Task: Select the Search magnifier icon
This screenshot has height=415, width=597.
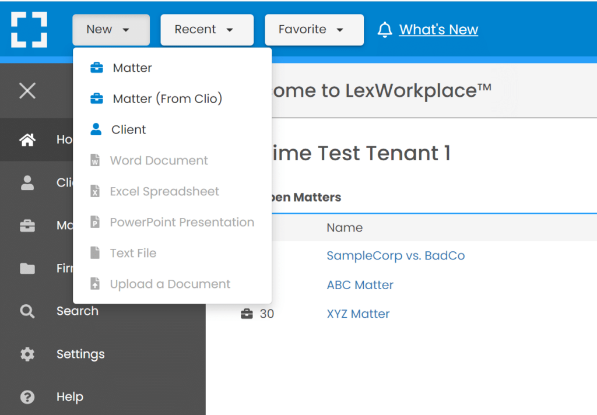Action: (27, 311)
